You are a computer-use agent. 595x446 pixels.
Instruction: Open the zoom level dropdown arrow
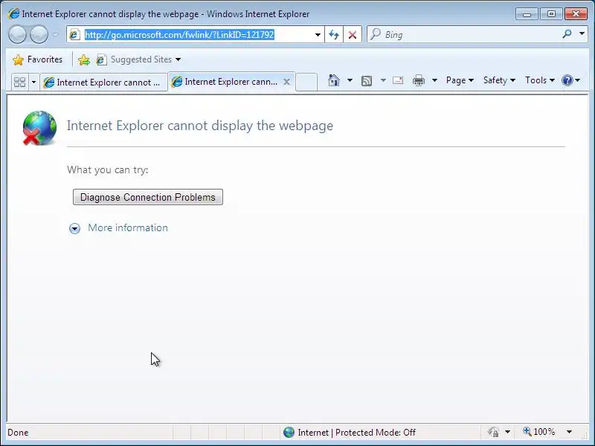pos(569,432)
